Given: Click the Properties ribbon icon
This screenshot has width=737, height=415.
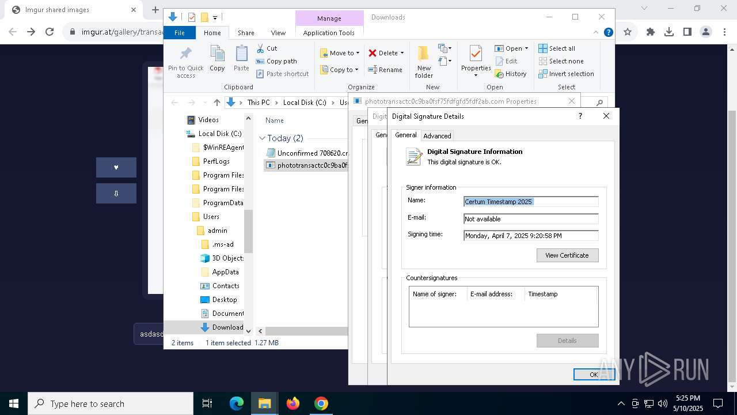Looking at the screenshot, I should pyautogui.click(x=476, y=54).
